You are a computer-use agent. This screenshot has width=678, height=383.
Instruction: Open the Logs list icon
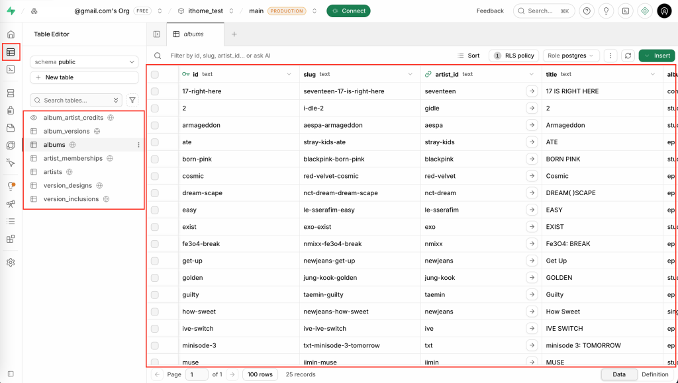tap(11, 221)
